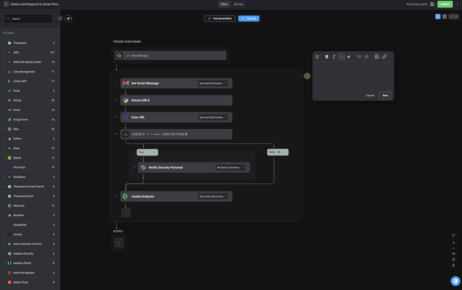Expand the Slack category in the sidebar
This screenshot has height=290, width=462.
5,148
